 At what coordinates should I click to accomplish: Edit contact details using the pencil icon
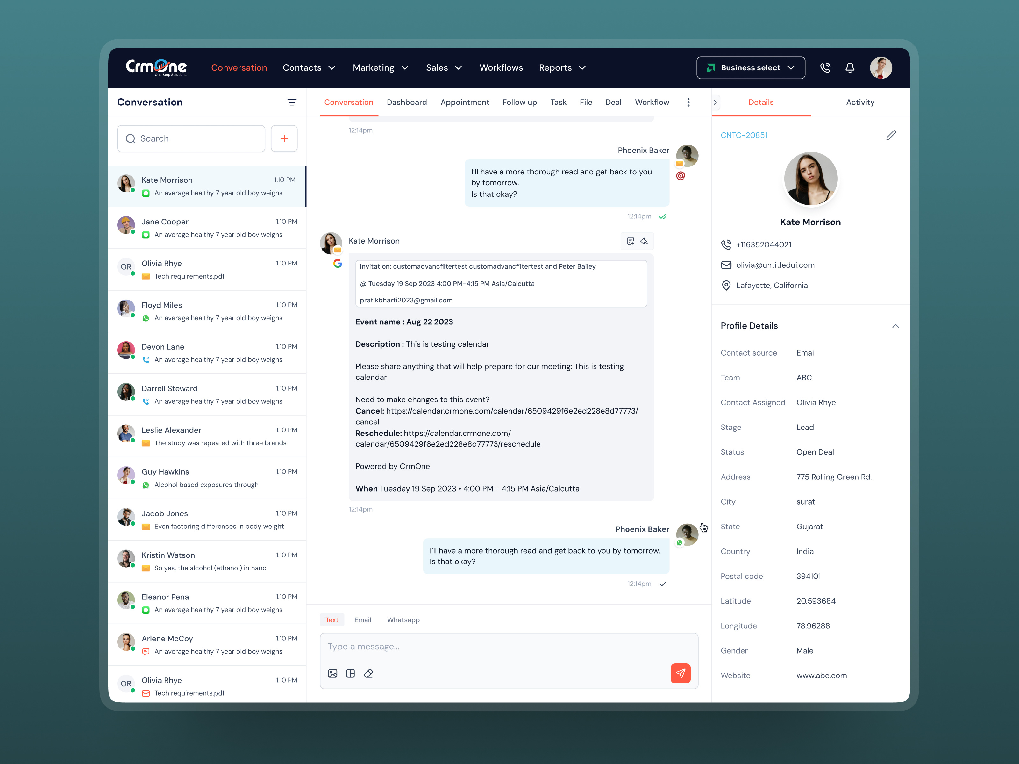[x=891, y=135]
